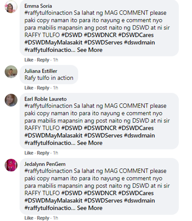Open the Jedalynn PenGem name link
This screenshot has width=192, height=221.
click(45, 164)
